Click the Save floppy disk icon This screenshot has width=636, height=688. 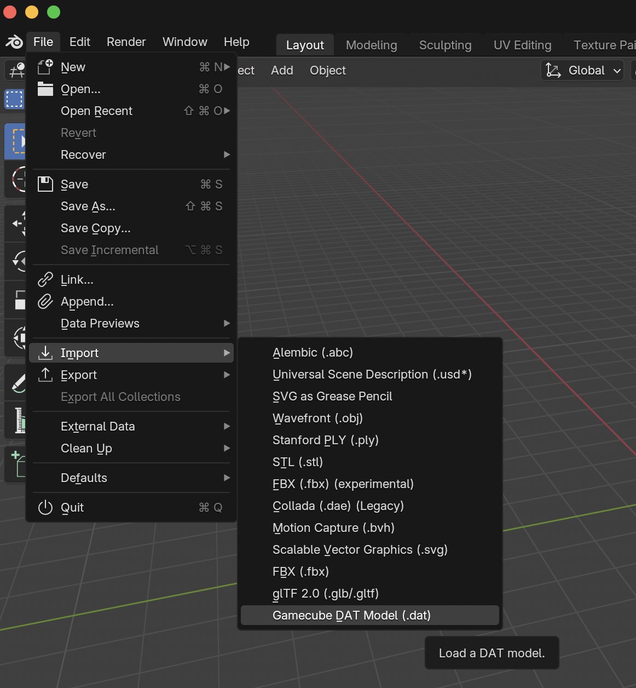pyautogui.click(x=45, y=184)
